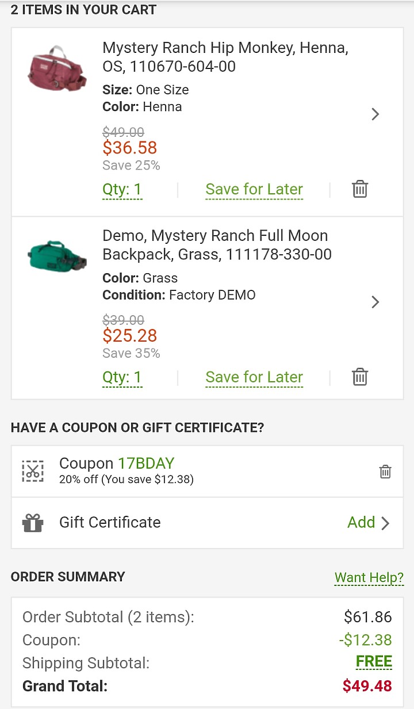This screenshot has height=709, width=414.
Task: Open the Mystery Ranch Hip Monkey product title
Action: click(225, 57)
